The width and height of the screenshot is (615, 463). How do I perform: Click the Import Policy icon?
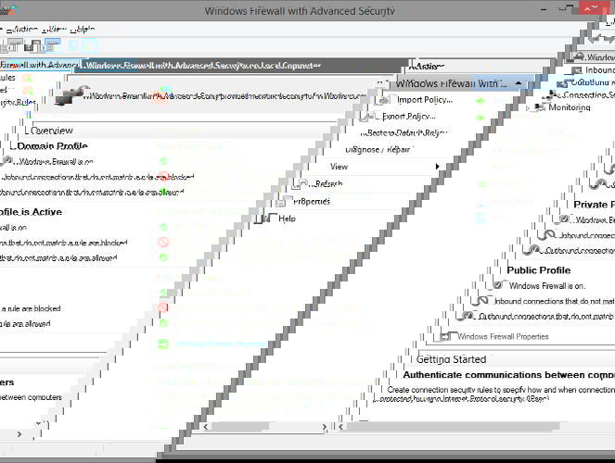(x=382, y=101)
